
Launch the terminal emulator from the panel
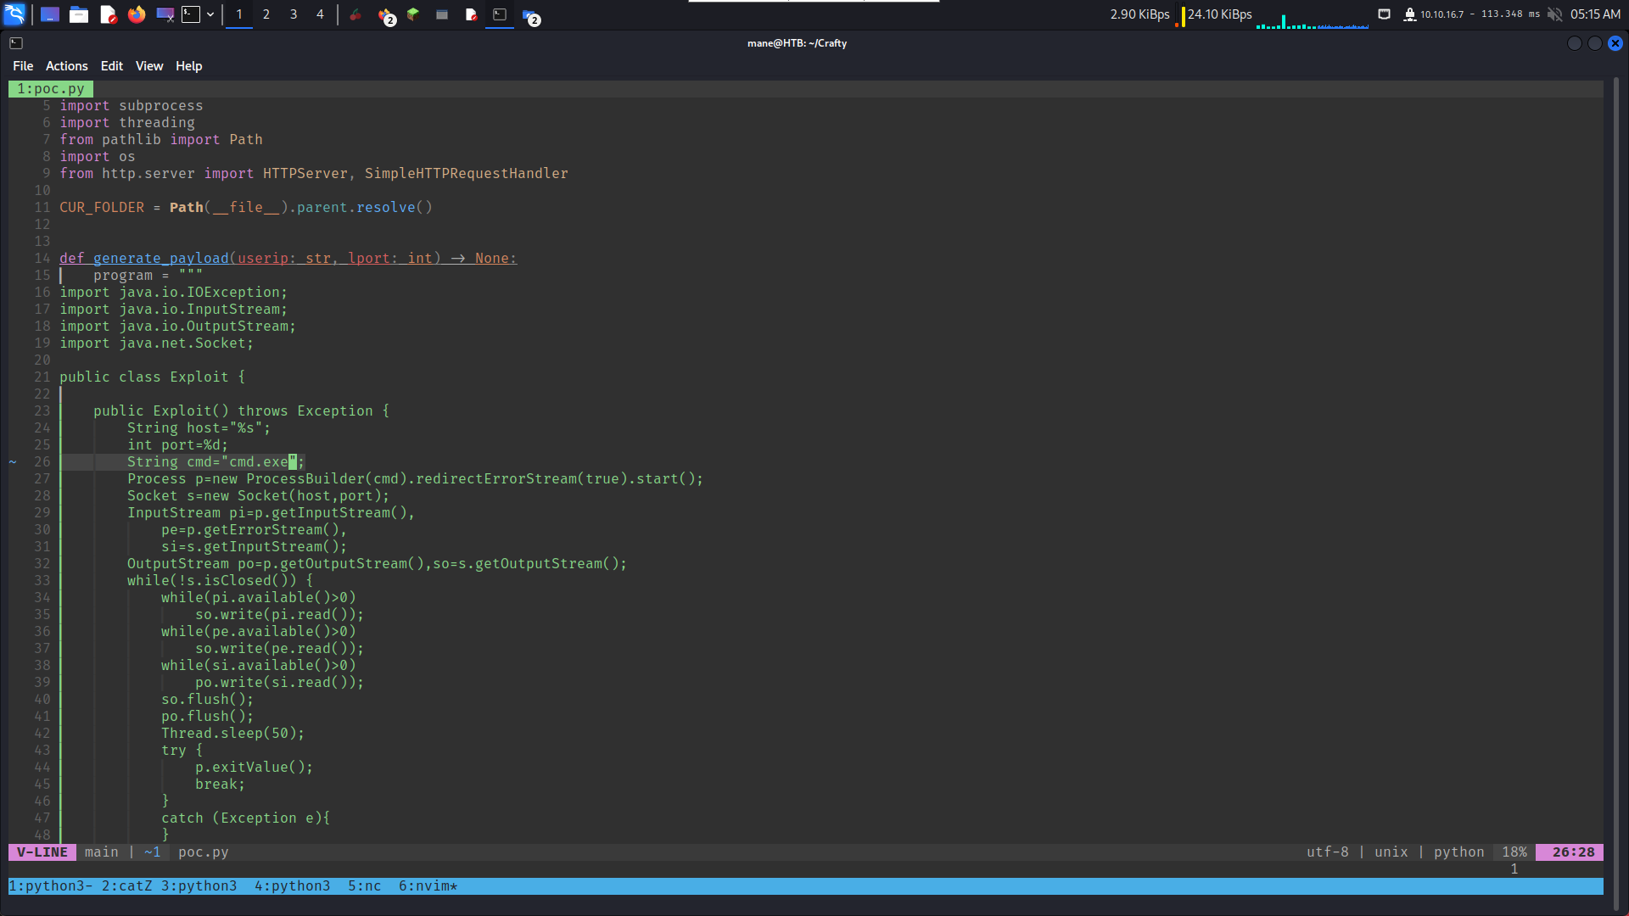192,14
